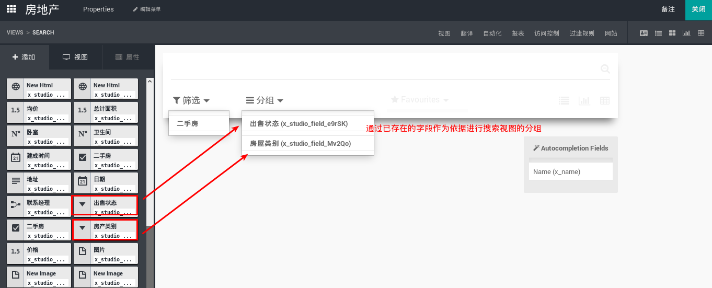
Task: Switch to the form view editor icon
Action: coord(644,33)
